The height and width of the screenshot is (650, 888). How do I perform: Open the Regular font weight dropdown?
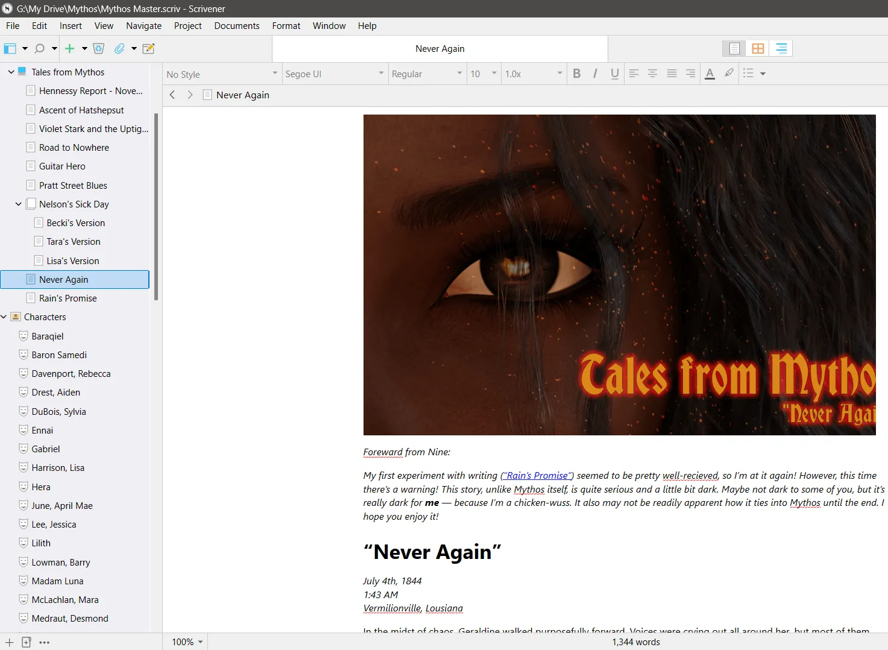point(427,74)
